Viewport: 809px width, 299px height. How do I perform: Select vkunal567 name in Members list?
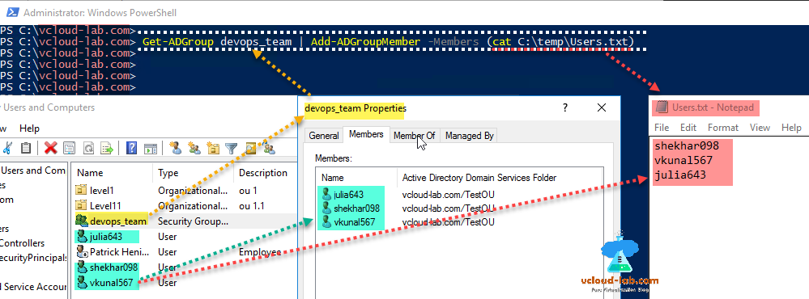coord(355,222)
